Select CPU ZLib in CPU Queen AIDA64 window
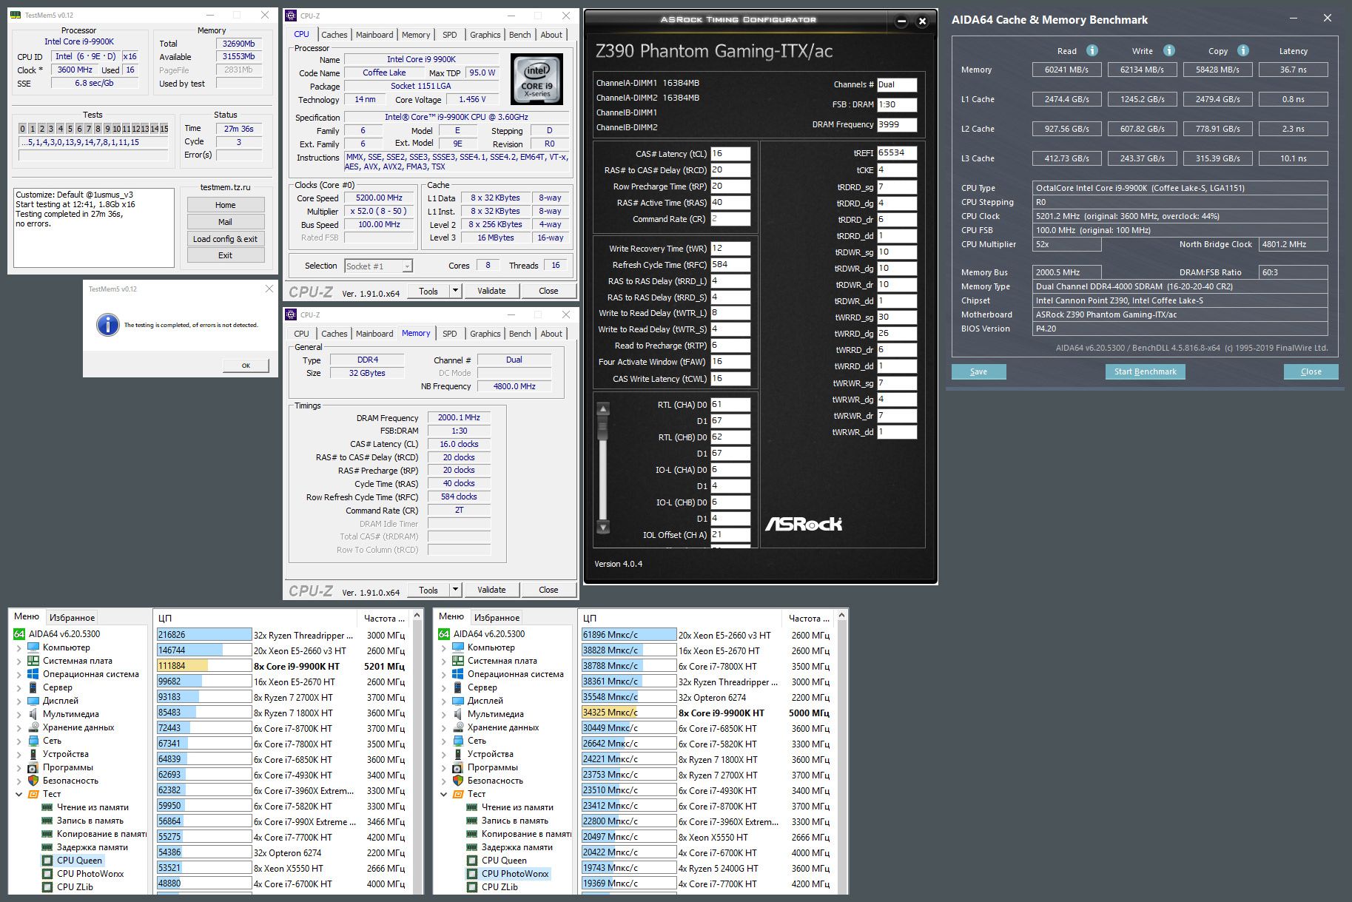This screenshot has width=1352, height=902. tap(75, 887)
